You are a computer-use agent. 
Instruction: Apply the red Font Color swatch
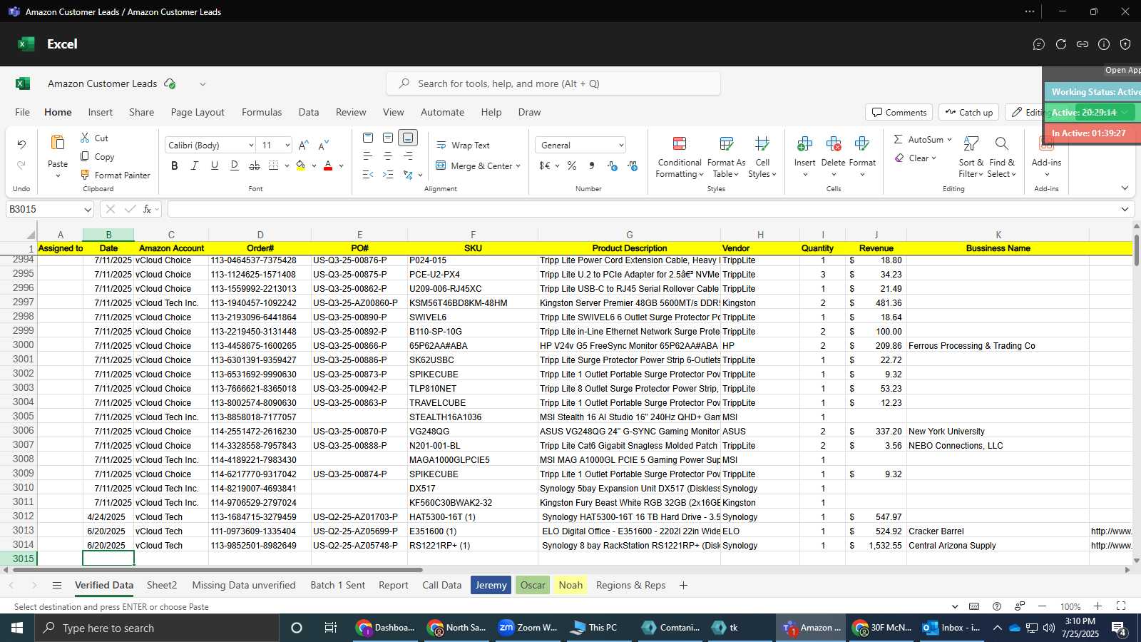click(x=328, y=165)
